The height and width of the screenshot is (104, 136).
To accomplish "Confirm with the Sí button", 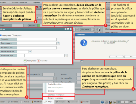I will tap(116, 57).
